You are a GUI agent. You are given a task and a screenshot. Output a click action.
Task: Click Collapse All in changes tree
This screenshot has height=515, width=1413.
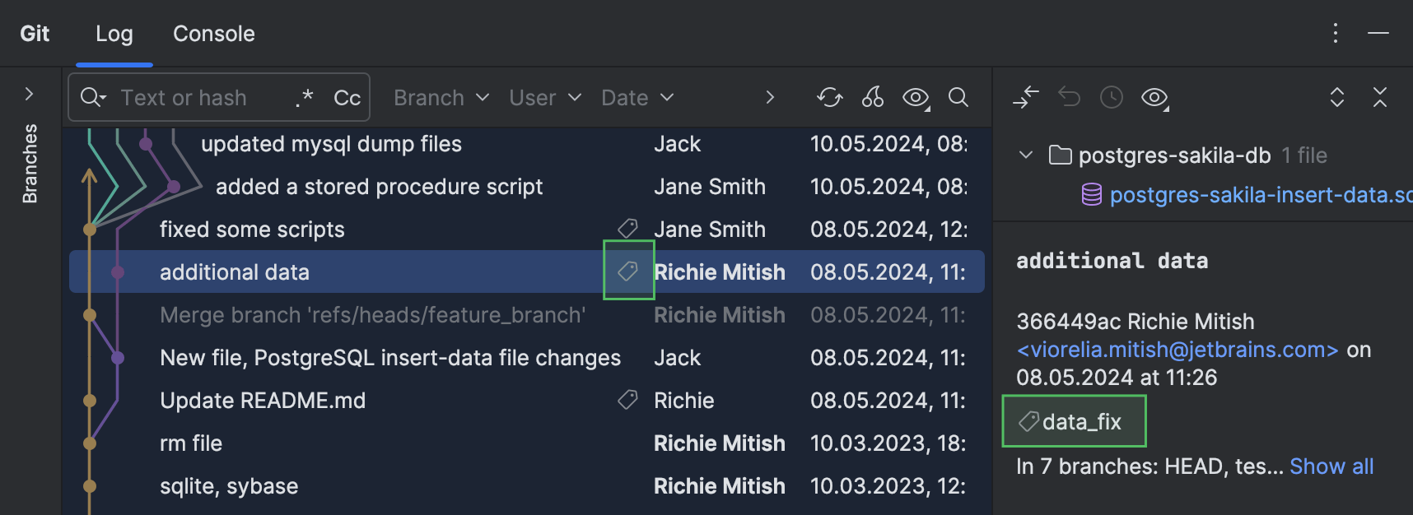[1380, 97]
